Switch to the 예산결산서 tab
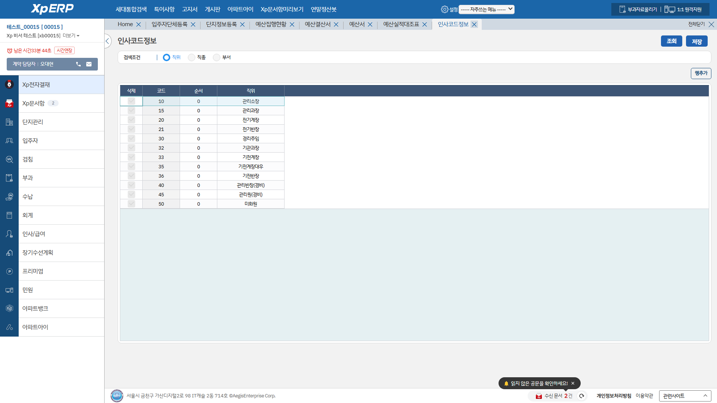This screenshot has height=403, width=717. [x=317, y=24]
